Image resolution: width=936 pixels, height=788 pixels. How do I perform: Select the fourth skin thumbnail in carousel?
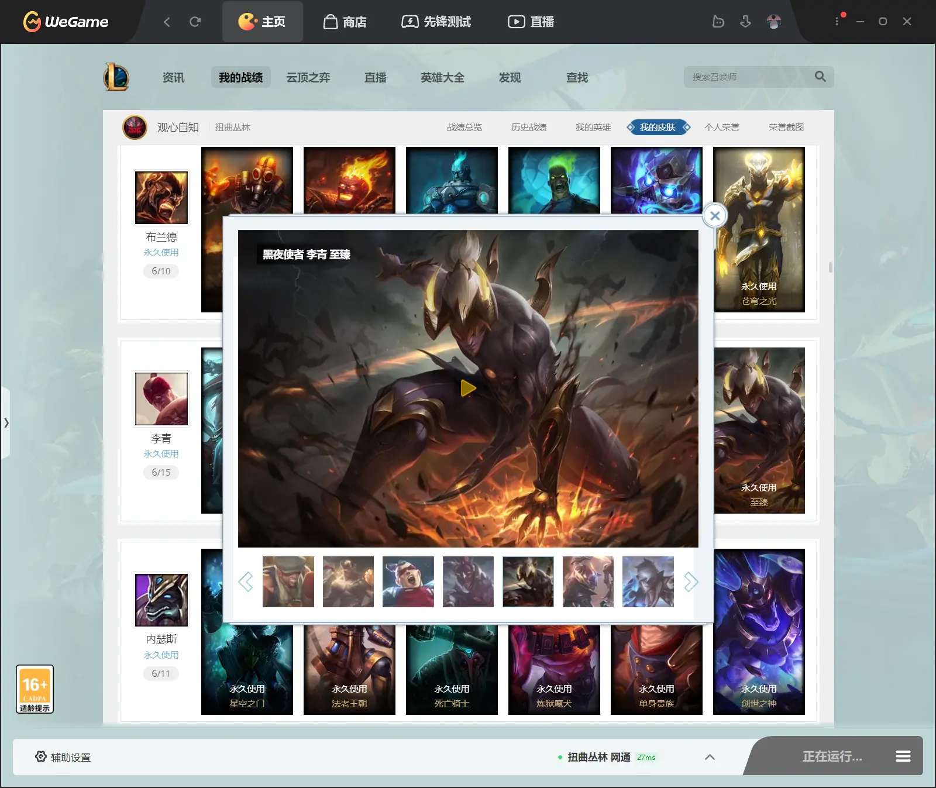pos(468,581)
